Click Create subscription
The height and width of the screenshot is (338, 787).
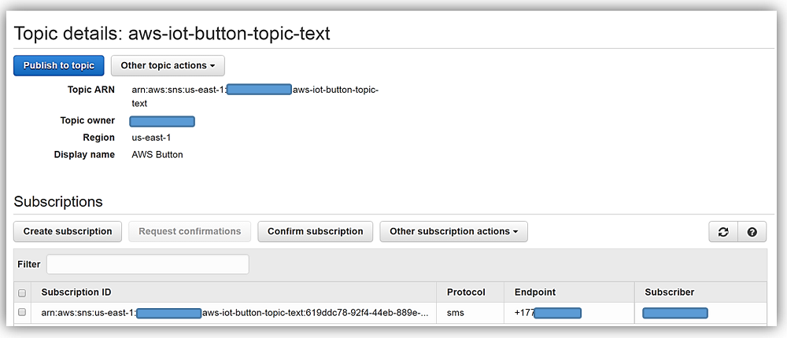click(68, 231)
